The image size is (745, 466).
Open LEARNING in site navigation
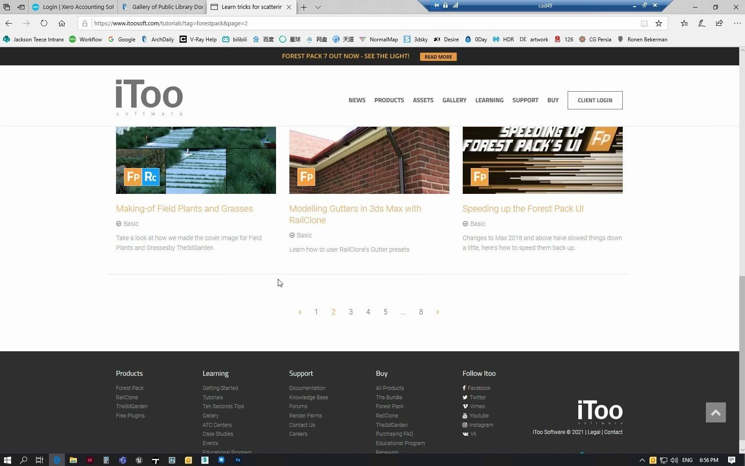click(489, 100)
